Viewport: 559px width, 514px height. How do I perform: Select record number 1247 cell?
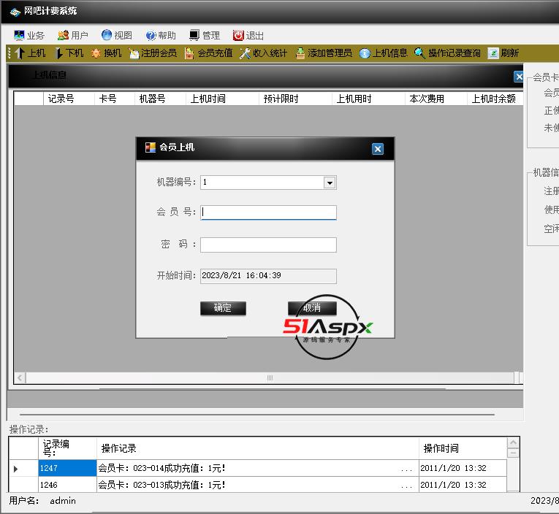coord(67,468)
